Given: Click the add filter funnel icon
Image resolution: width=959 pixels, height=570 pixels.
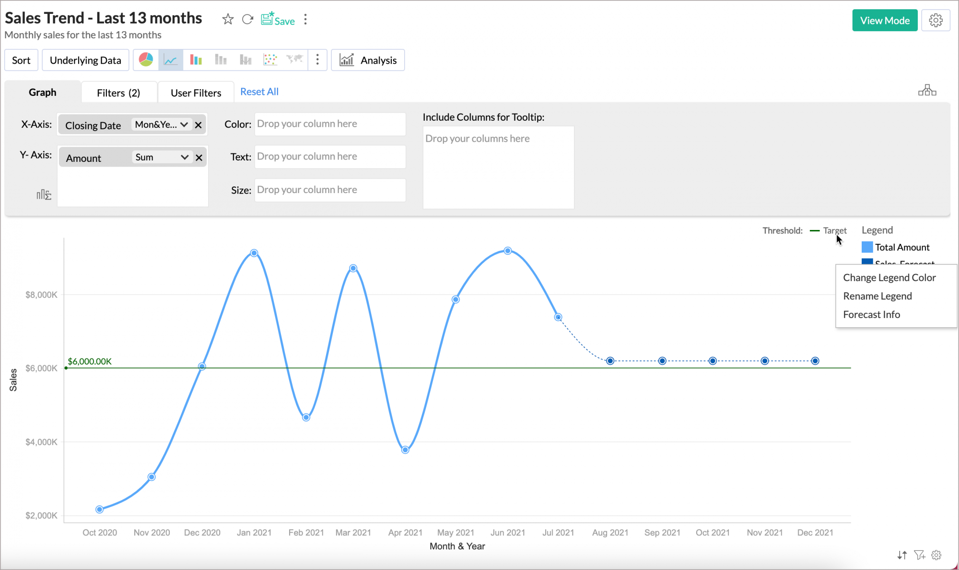Looking at the screenshot, I should pyautogui.click(x=920, y=555).
